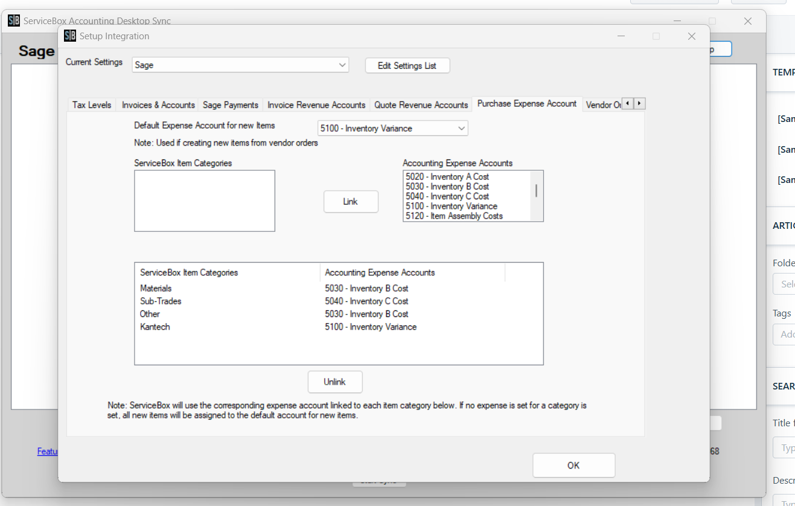Select the Other row in linked table
Screen dimensions: 795x506
pos(339,314)
